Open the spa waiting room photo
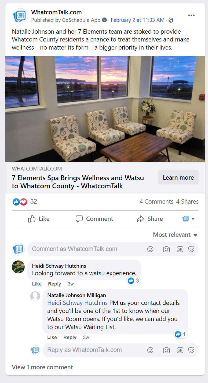Image resolution: width=208 pixels, height=383 pixels. click(105, 109)
